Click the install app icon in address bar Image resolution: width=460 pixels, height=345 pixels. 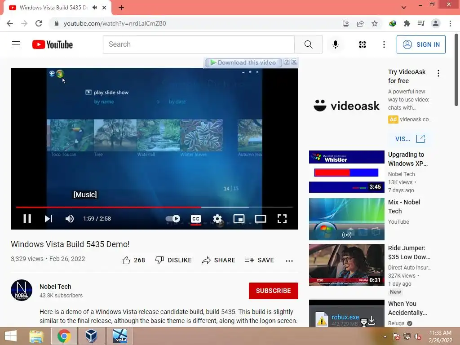pos(346,23)
